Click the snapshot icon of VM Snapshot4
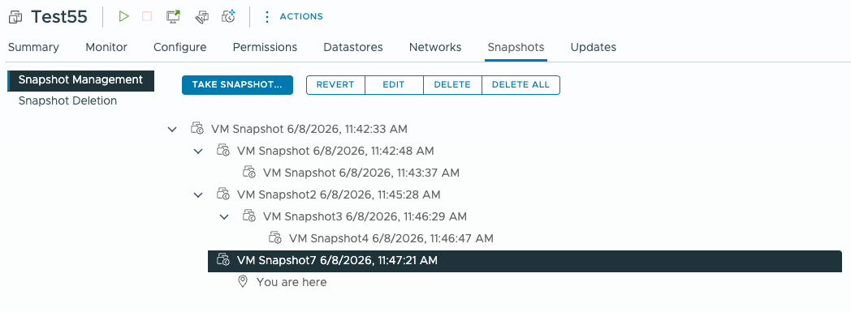 275,237
